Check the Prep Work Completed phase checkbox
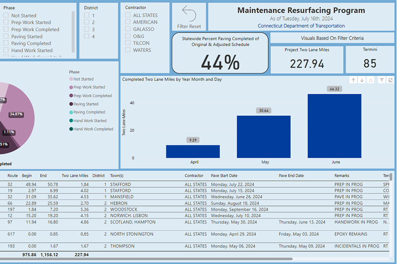 pyautogui.click(x=6, y=29)
